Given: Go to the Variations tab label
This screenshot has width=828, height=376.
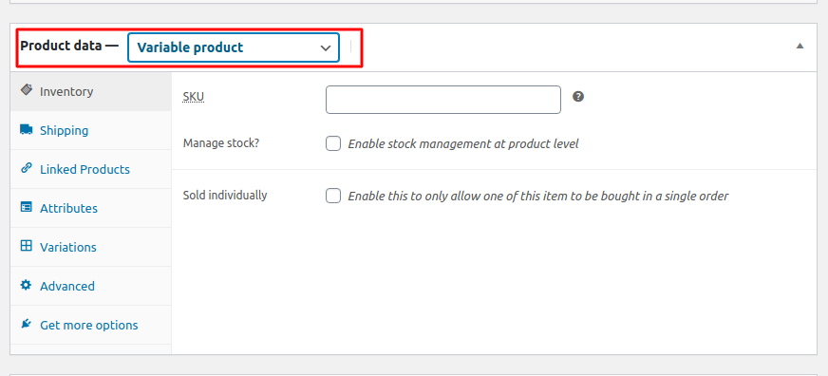Looking at the screenshot, I should click(x=68, y=247).
